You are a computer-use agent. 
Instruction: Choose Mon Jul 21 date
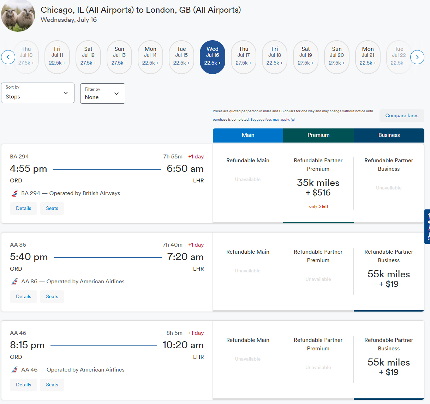[368, 57]
